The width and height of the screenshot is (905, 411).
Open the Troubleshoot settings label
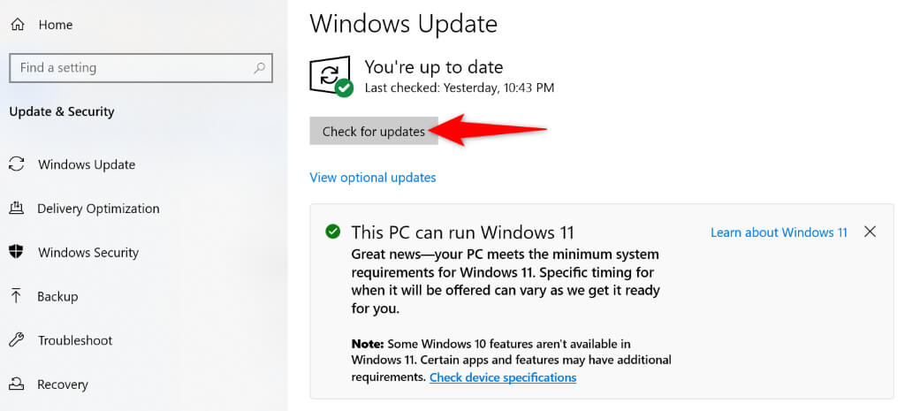pos(74,340)
